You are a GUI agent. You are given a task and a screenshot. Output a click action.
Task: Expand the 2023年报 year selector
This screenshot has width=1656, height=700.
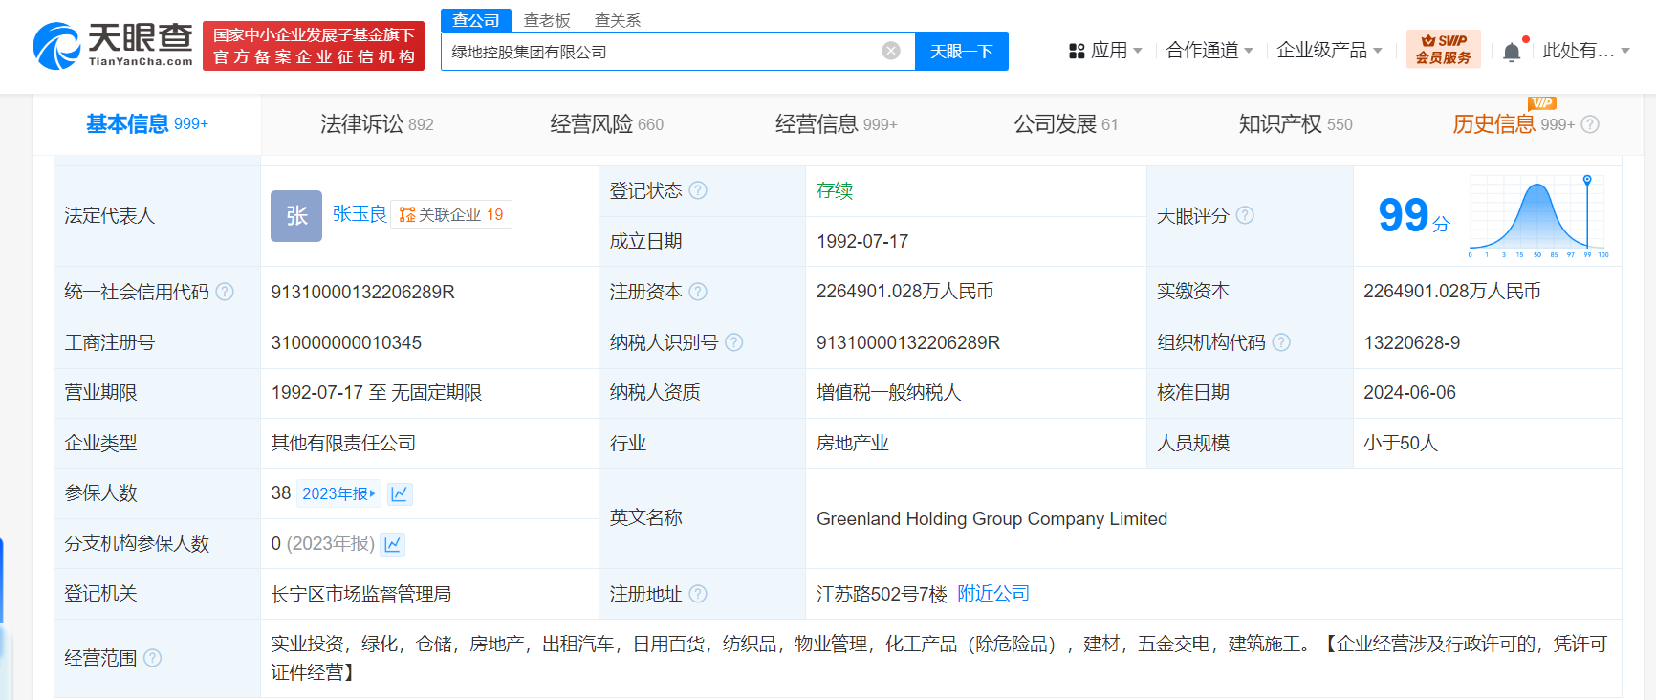pyautogui.click(x=338, y=493)
